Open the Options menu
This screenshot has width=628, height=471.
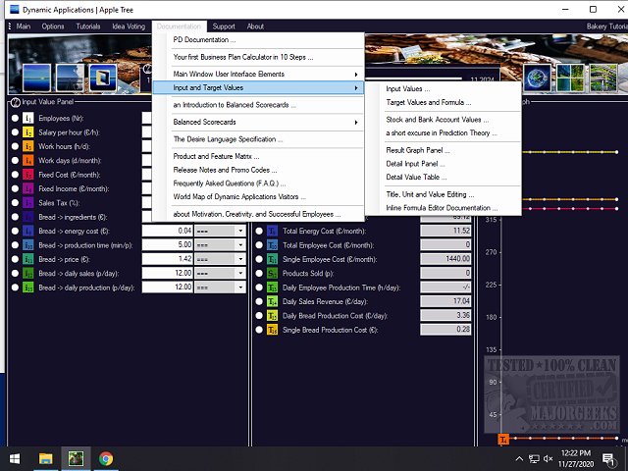(x=53, y=26)
